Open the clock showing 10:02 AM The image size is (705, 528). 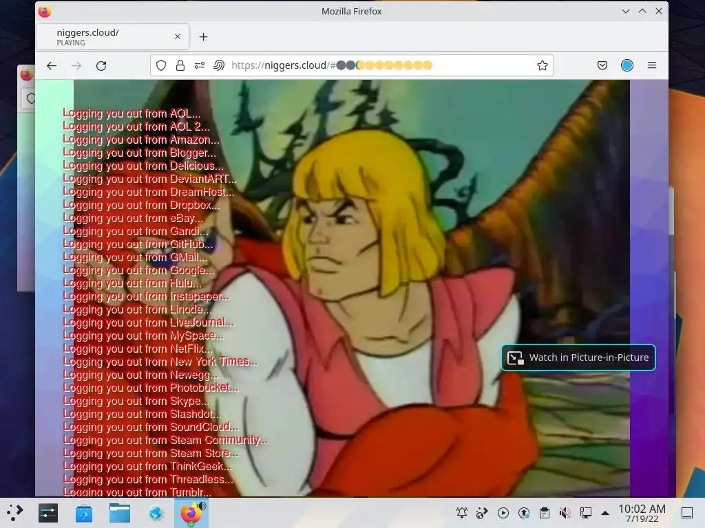pyautogui.click(x=642, y=513)
